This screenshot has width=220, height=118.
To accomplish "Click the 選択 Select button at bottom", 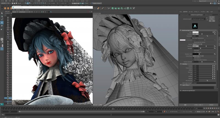I will pos(185,105).
